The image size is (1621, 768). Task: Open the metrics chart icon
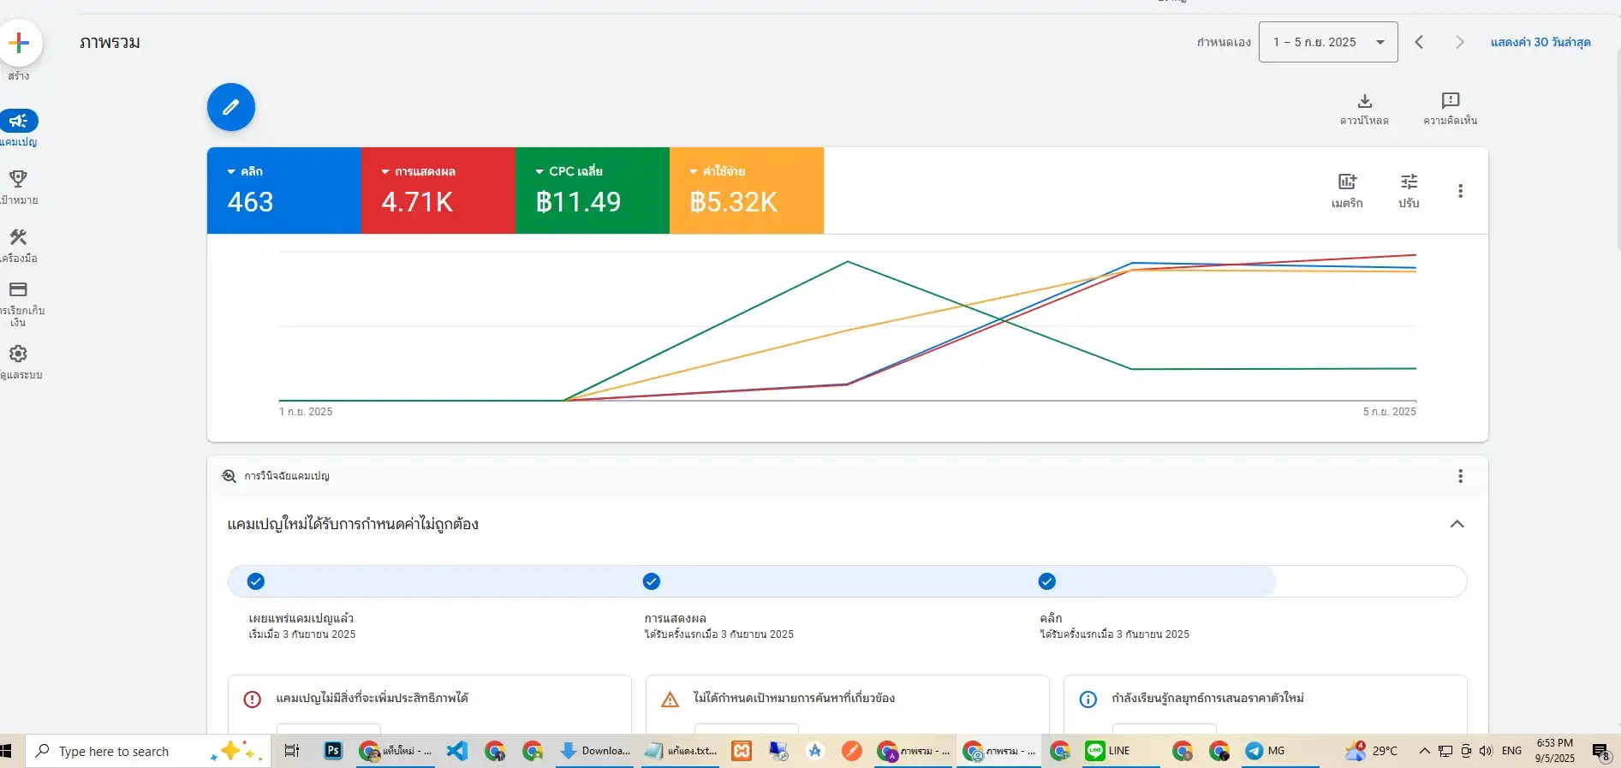click(x=1347, y=182)
